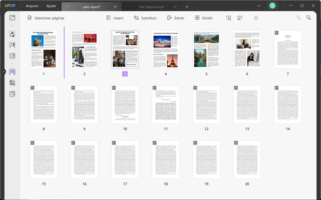
Task: Open the Ajuda menu
Action: pyautogui.click(x=51, y=6)
